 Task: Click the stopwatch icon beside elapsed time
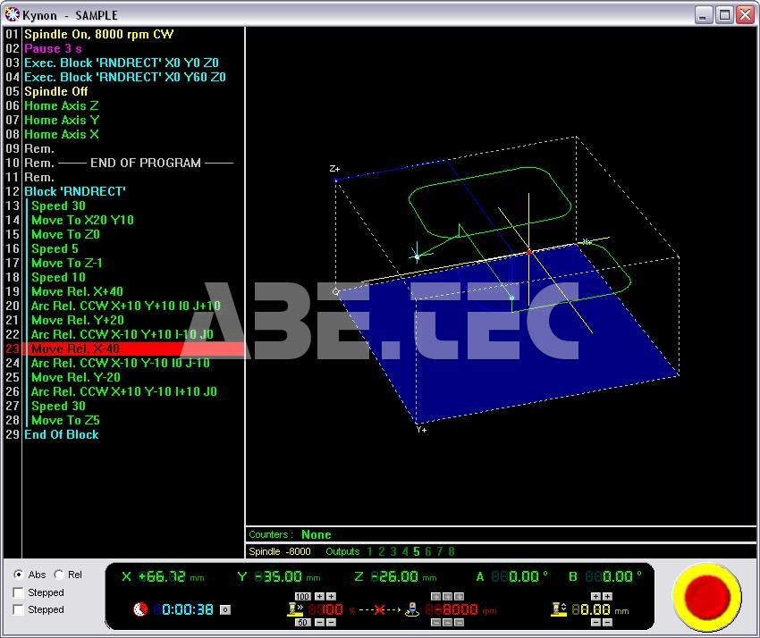[140, 609]
